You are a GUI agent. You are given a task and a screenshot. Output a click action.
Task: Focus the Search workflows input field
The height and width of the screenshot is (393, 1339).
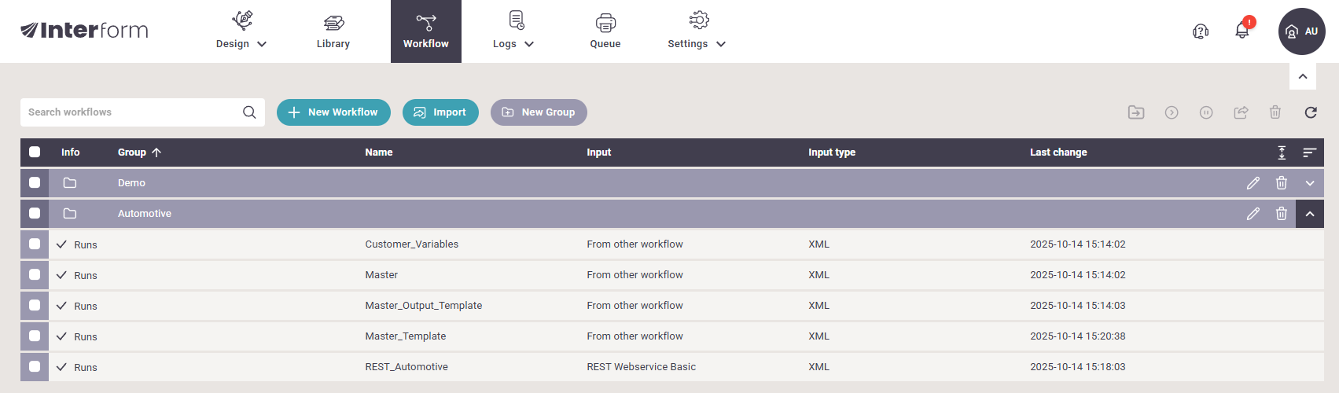click(130, 112)
